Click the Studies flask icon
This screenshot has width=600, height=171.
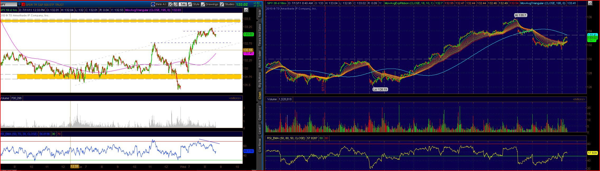pyautogui.click(x=222, y=4)
